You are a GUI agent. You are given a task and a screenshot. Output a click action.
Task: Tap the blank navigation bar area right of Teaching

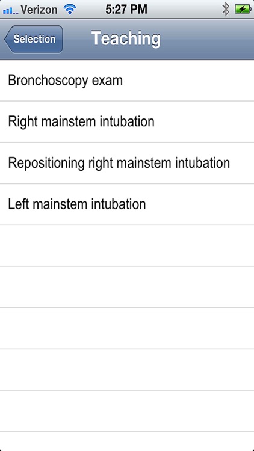(207, 39)
